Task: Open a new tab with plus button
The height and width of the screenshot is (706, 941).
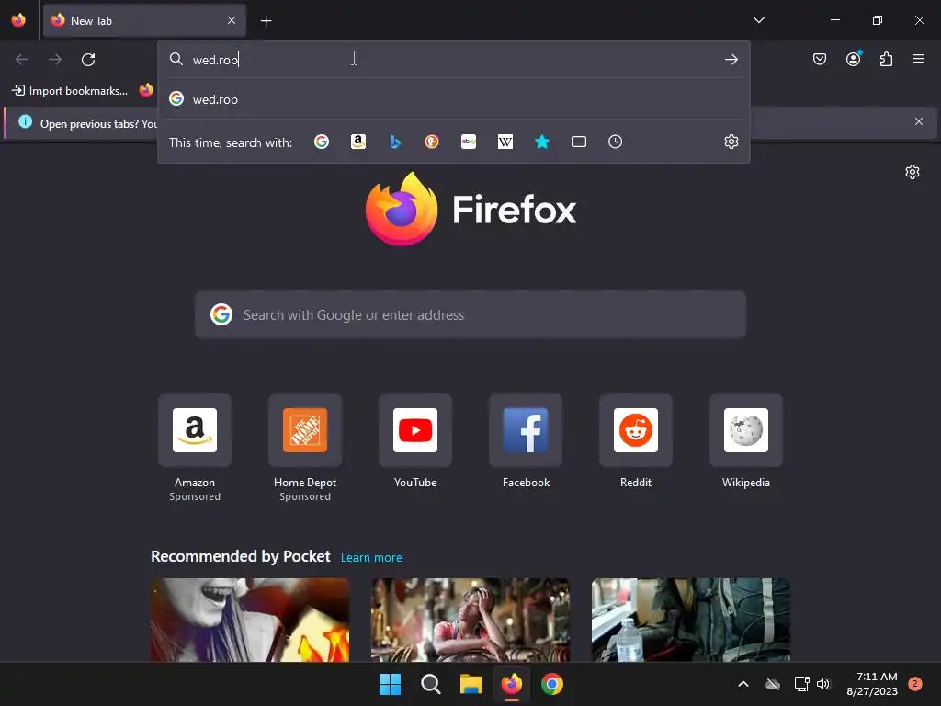Action: [x=266, y=21]
